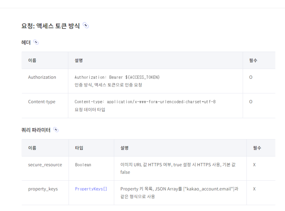Screen dimensions: 285x211
Task: Click the X required mark for property_keys
Action: [254, 189]
